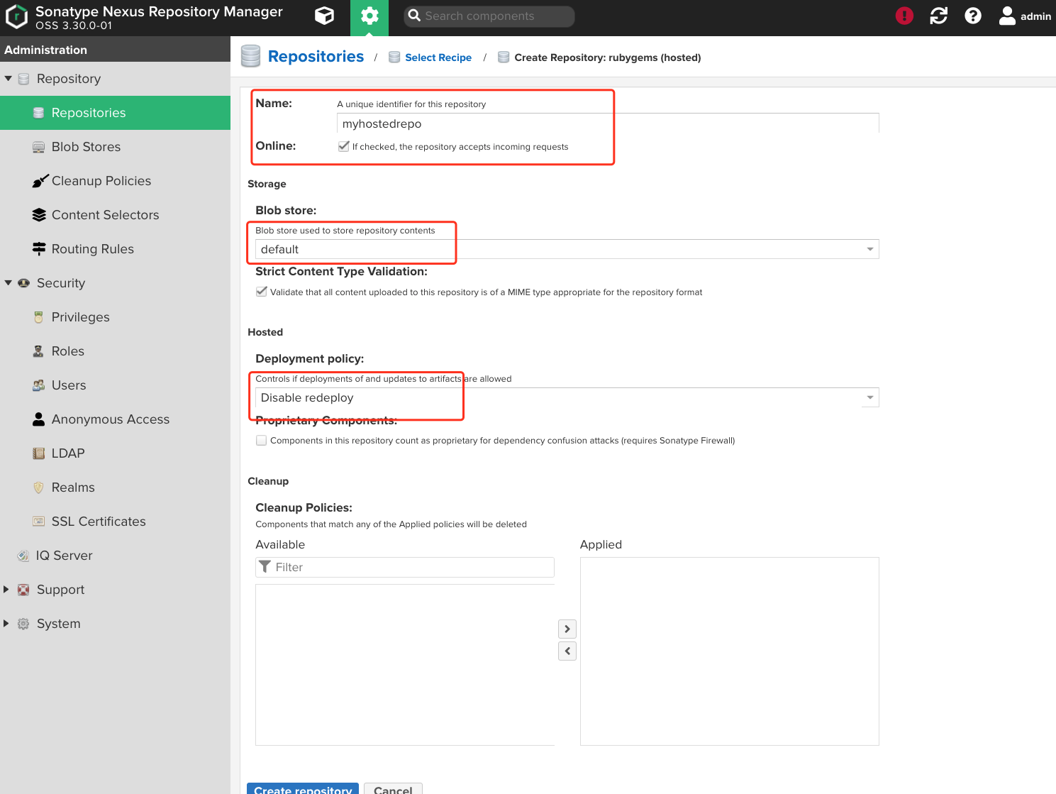Click the cleanup policies Filter field
Screen dimensions: 1056x794
(405, 567)
